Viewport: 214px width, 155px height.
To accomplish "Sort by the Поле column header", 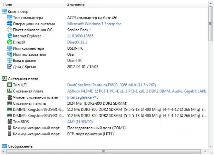I will click(x=33, y=4).
